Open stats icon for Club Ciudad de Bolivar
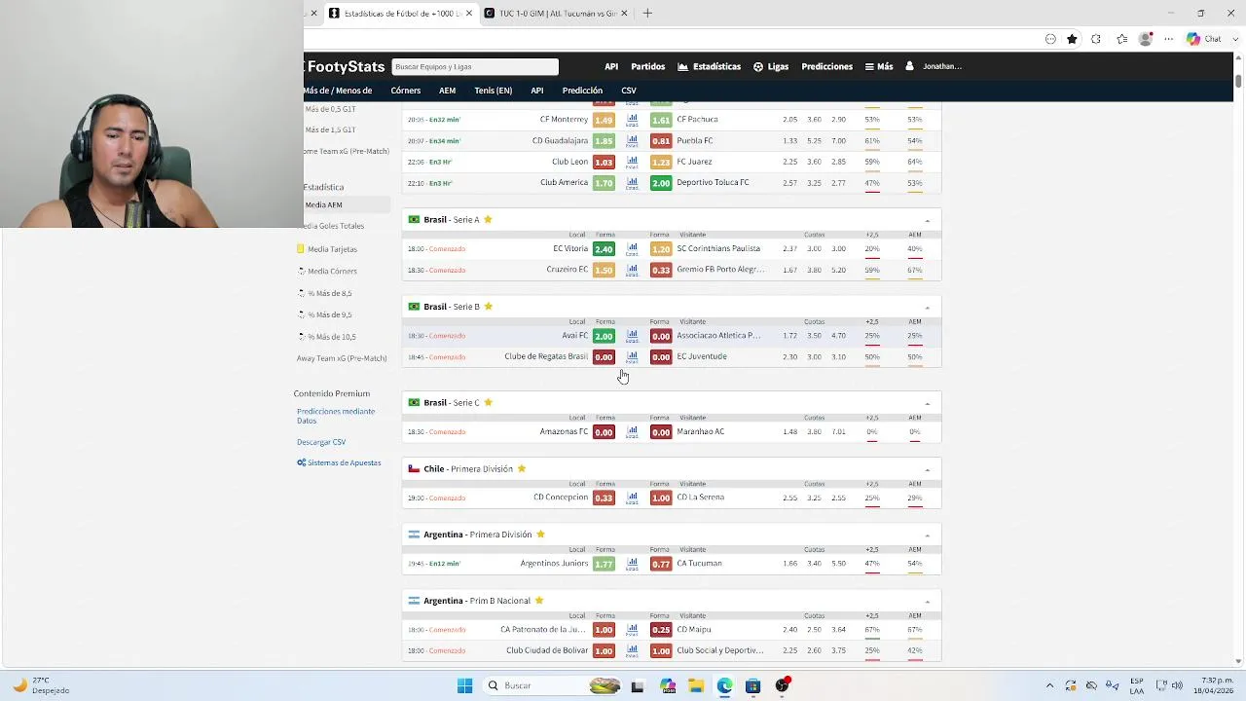The height and width of the screenshot is (701, 1246). pyautogui.click(x=632, y=651)
